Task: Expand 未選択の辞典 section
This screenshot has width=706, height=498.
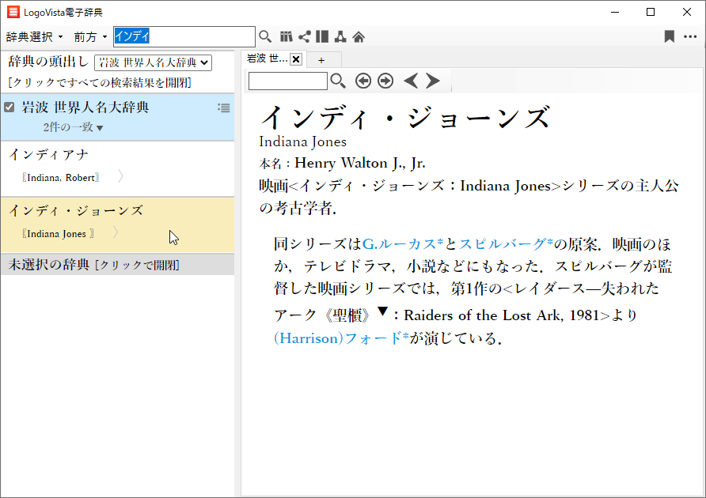Action: click(x=117, y=265)
